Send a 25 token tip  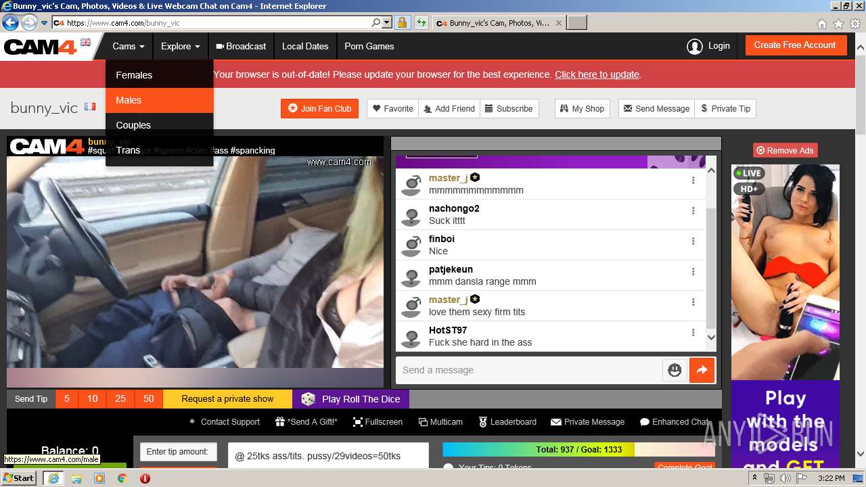tap(120, 399)
